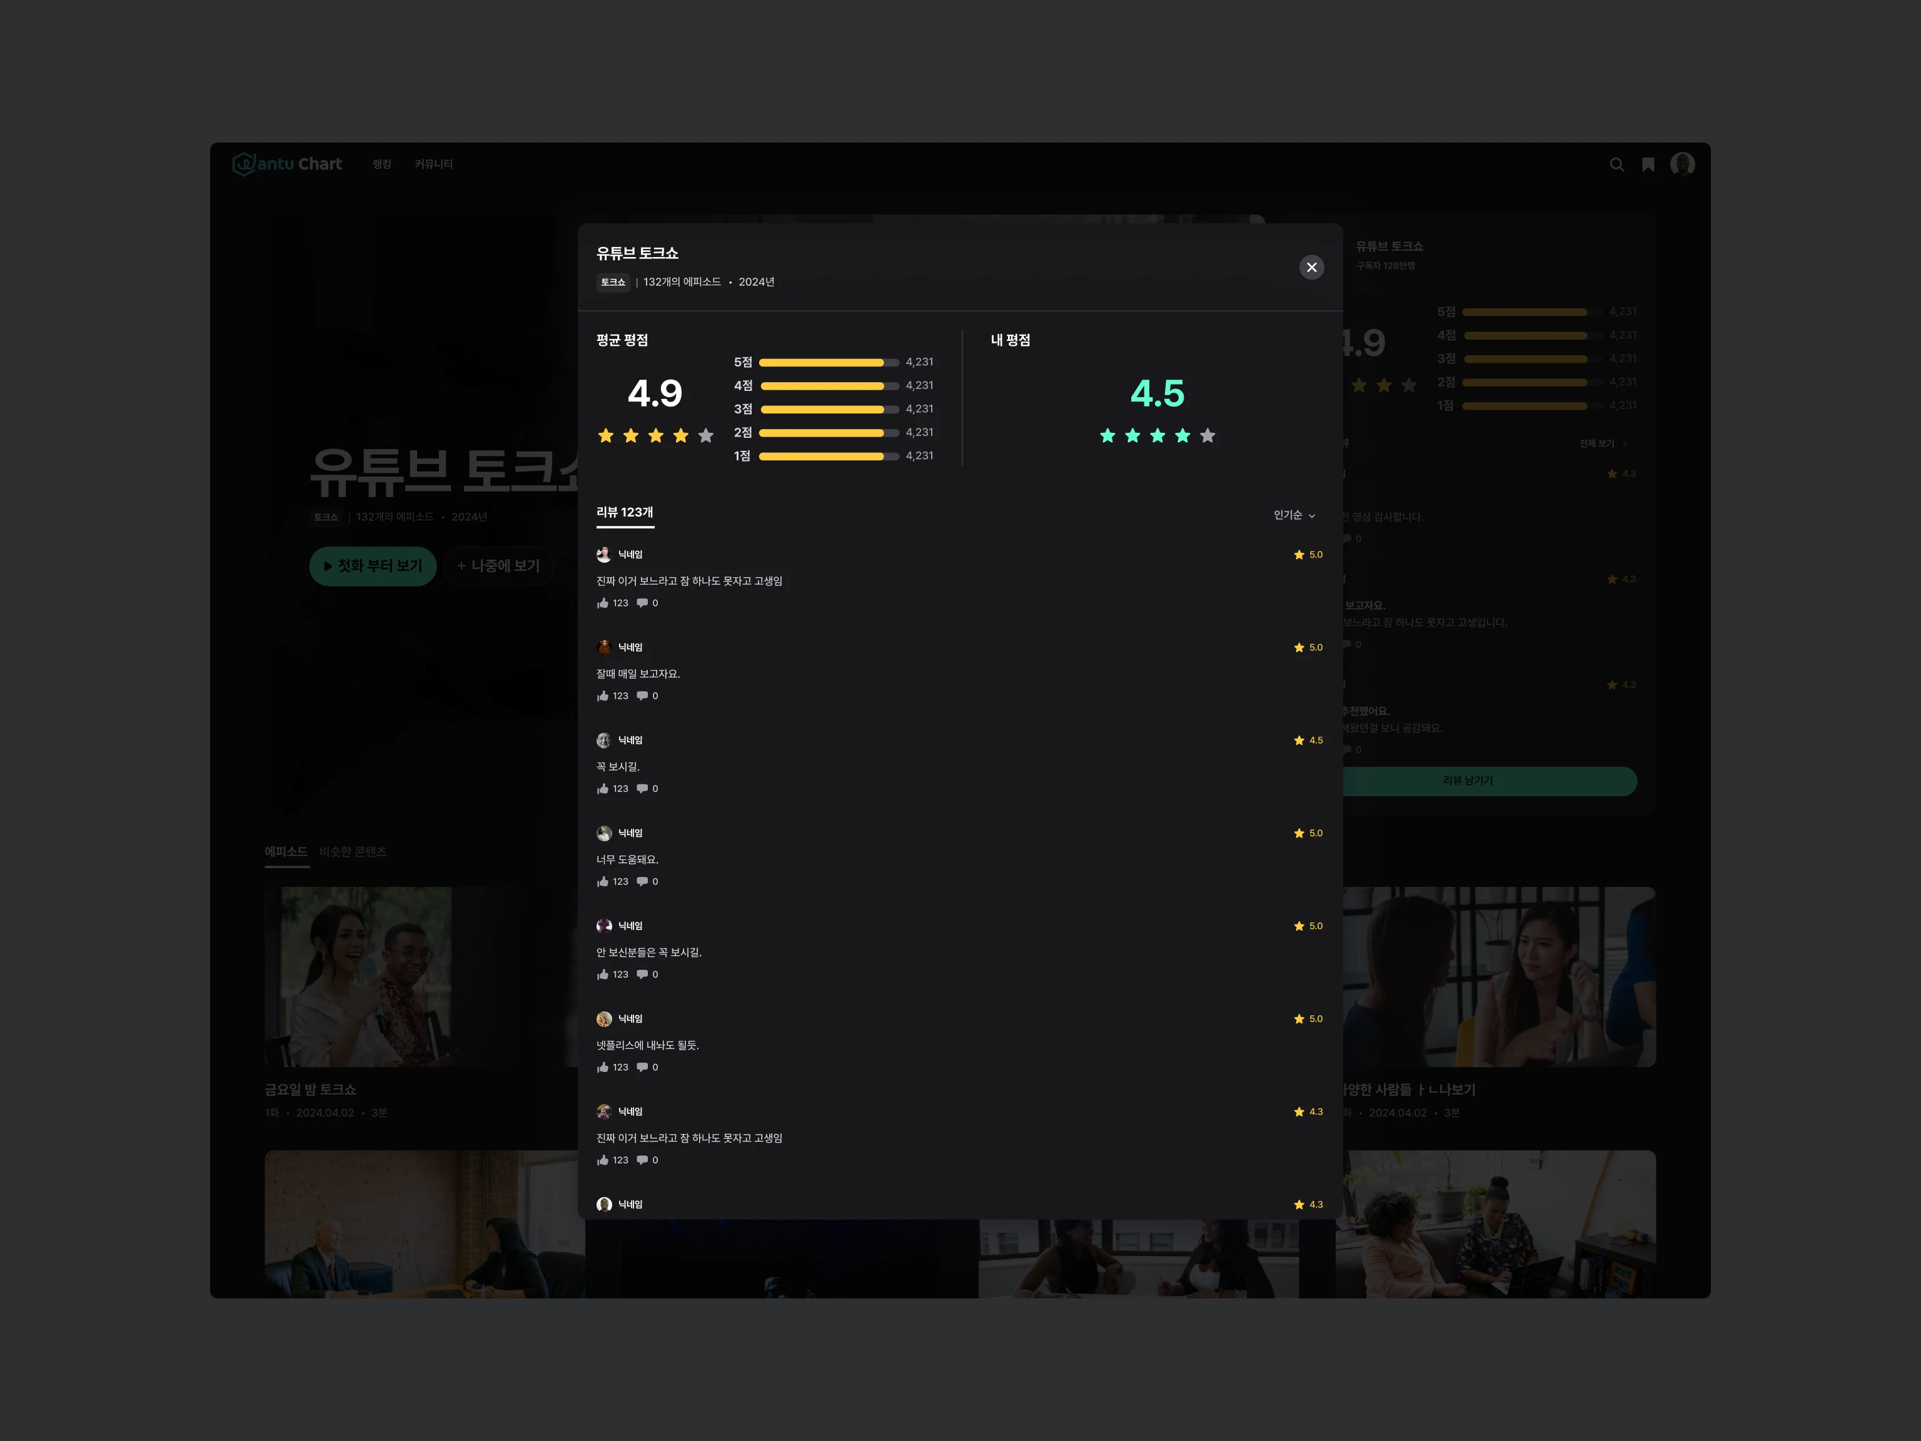The width and height of the screenshot is (1921, 1441).
Task: Click 나중에 보기 button on the background page
Action: click(498, 566)
